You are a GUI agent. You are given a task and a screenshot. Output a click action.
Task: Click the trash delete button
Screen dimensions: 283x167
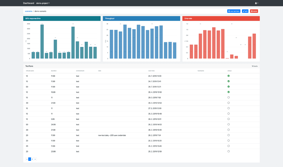click(254, 11)
